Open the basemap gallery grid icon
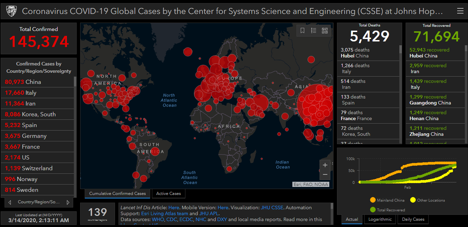 [325, 31]
